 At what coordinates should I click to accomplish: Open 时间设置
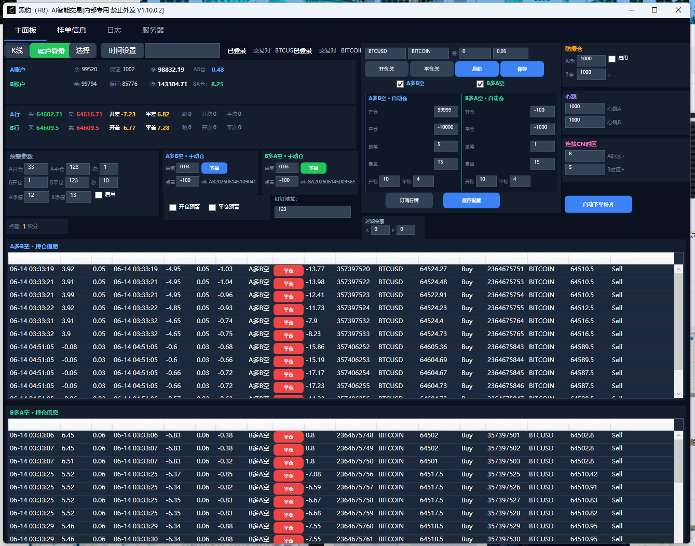[x=122, y=50]
